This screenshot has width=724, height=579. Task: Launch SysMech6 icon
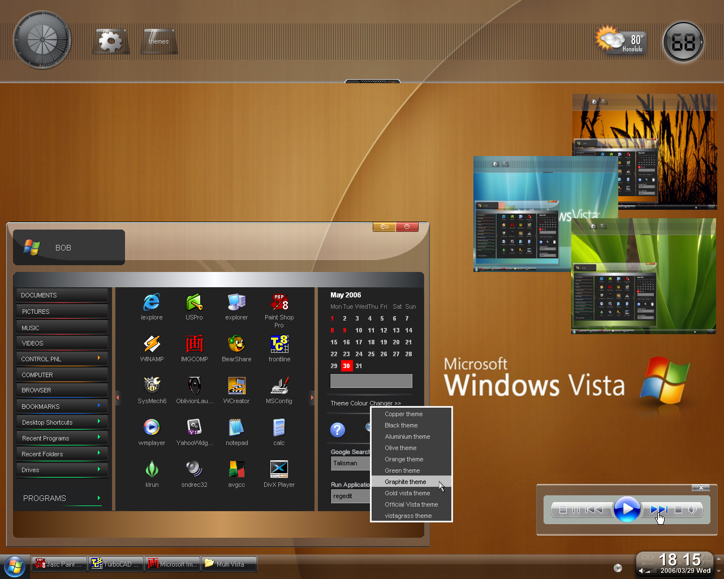[x=152, y=386]
